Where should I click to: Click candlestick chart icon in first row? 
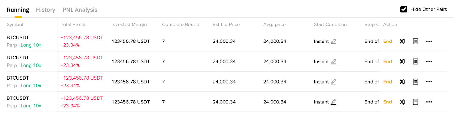point(402,41)
